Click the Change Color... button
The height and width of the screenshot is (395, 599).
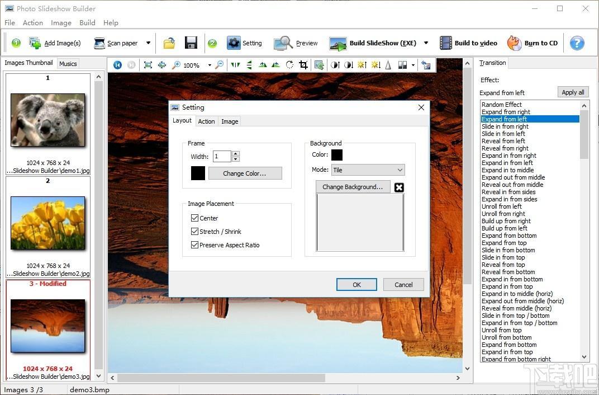[x=245, y=173]
